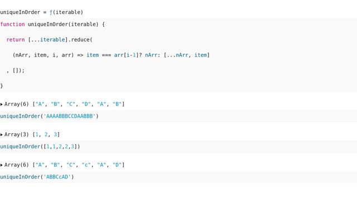The height and width of the screenshot is (223, 357).
Task: Click the lowercase "c" value in the last array
Action: point(86,165)
